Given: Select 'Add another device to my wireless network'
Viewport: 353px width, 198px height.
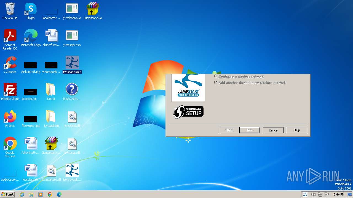Looking at the screenshot, I should point(216,83).
